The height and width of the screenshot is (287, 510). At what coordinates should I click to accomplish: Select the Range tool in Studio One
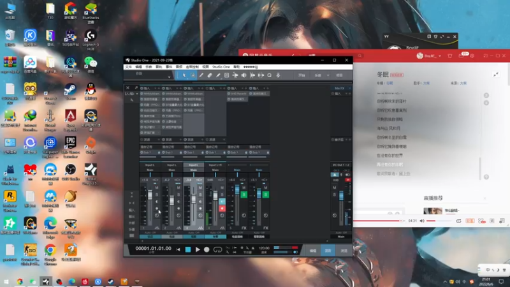(193, 75)
